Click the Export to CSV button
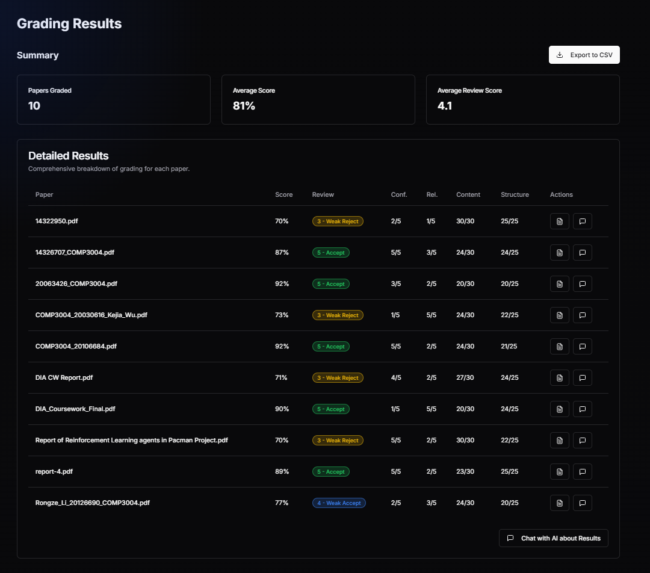This screenshot has width=650, height=573. [584, 54]
